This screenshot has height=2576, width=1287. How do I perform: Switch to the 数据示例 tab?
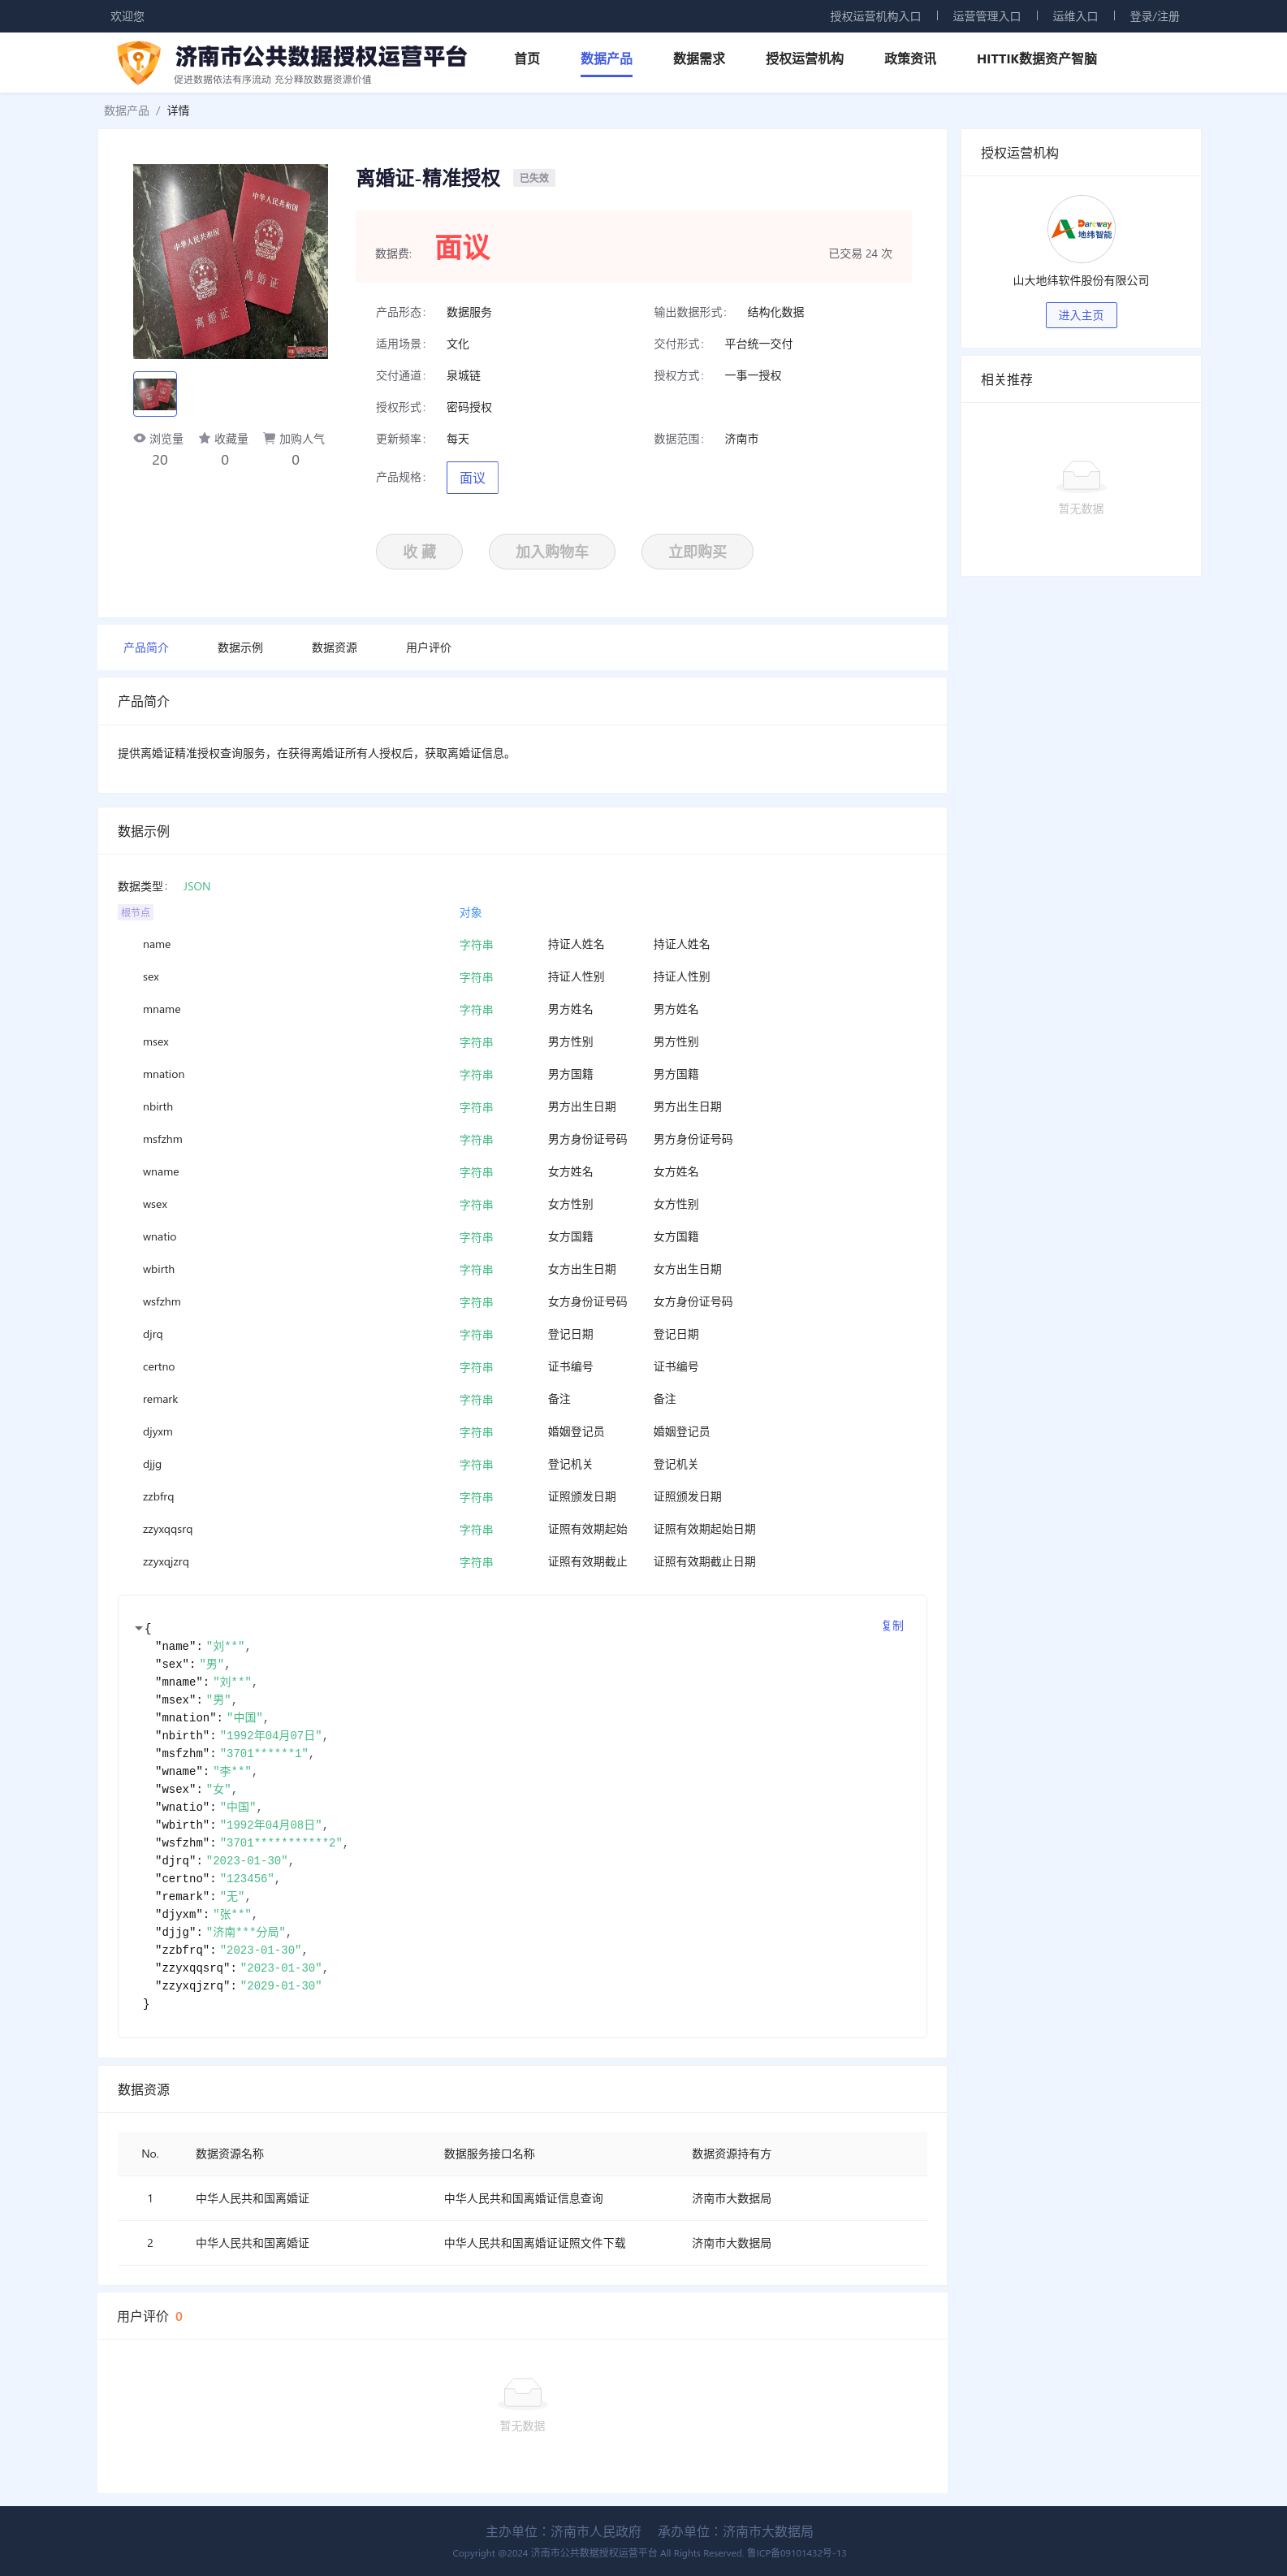pyautogui.click(x=240, y=648)
